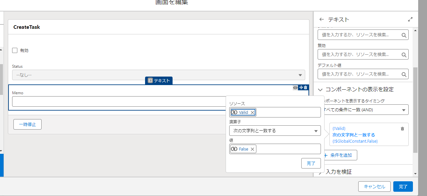Click the リソース input area beside the Valid pill

pyautogui.click(x=288, y=112)
